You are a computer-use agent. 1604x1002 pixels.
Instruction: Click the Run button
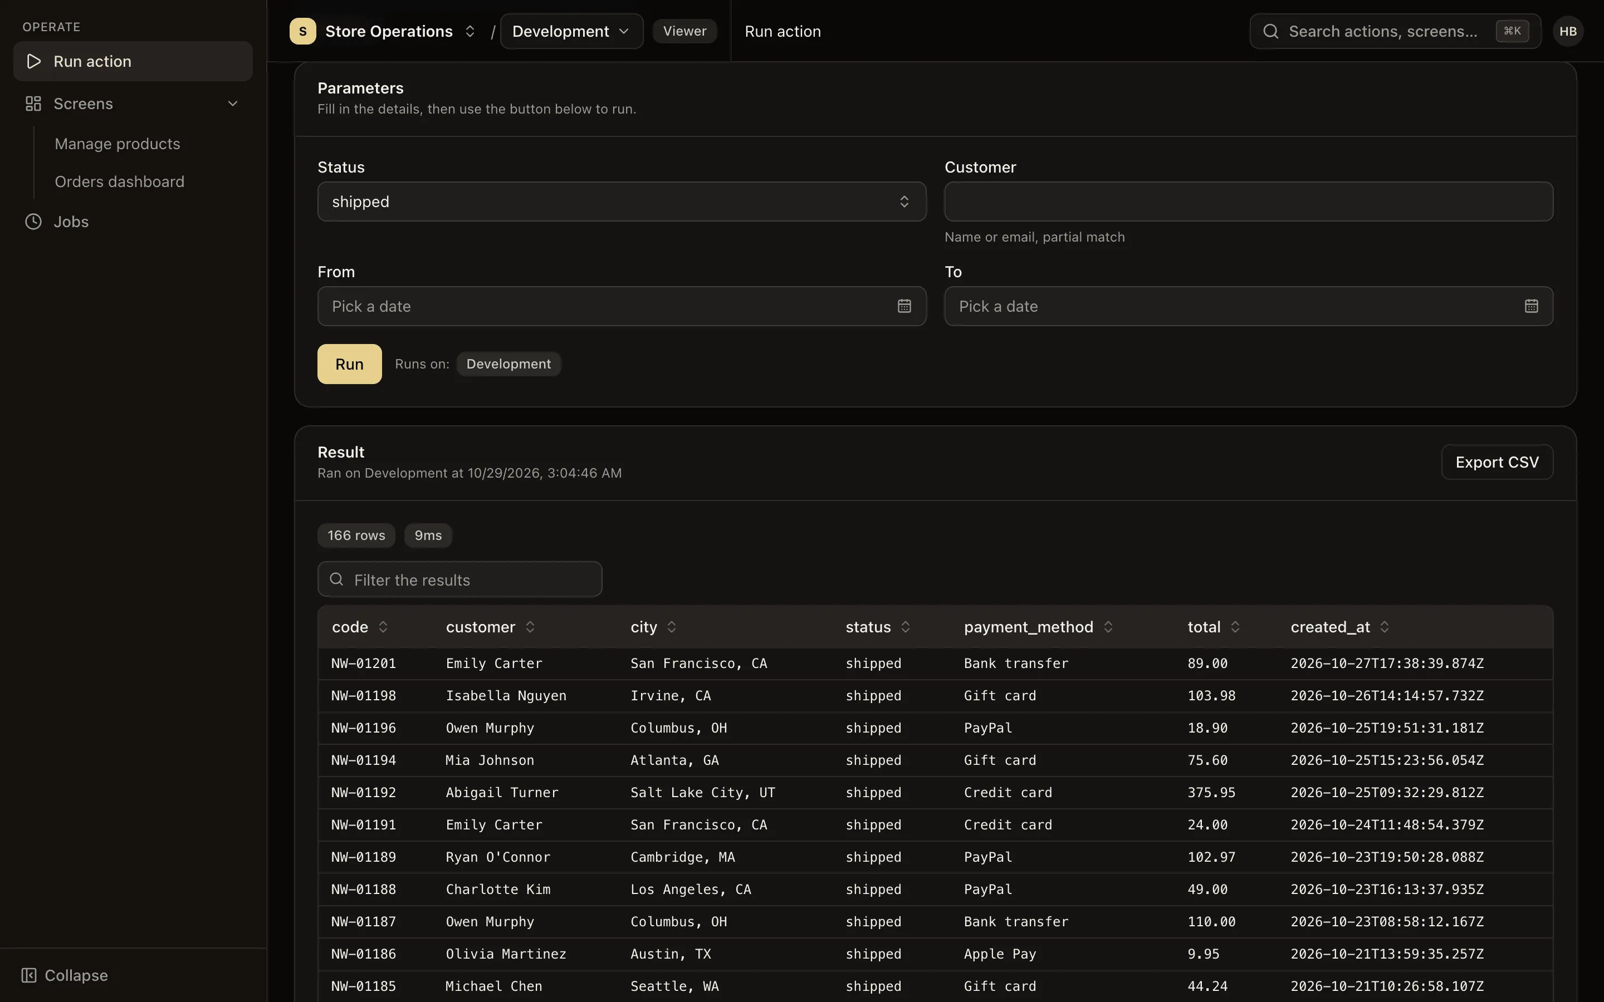[349, 364]
